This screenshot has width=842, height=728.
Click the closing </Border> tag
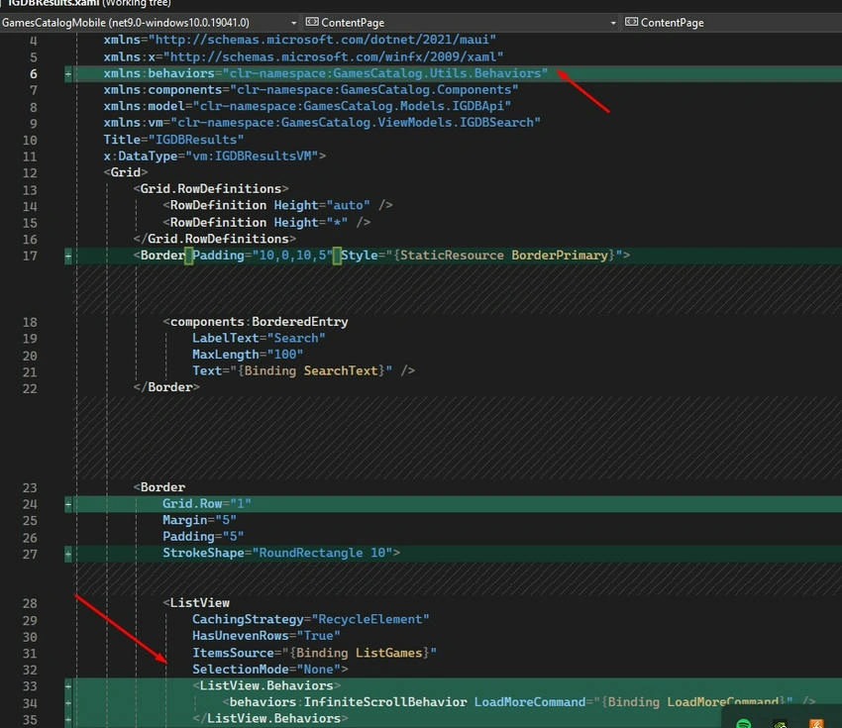pyautogui.click(x=166, y=387)
